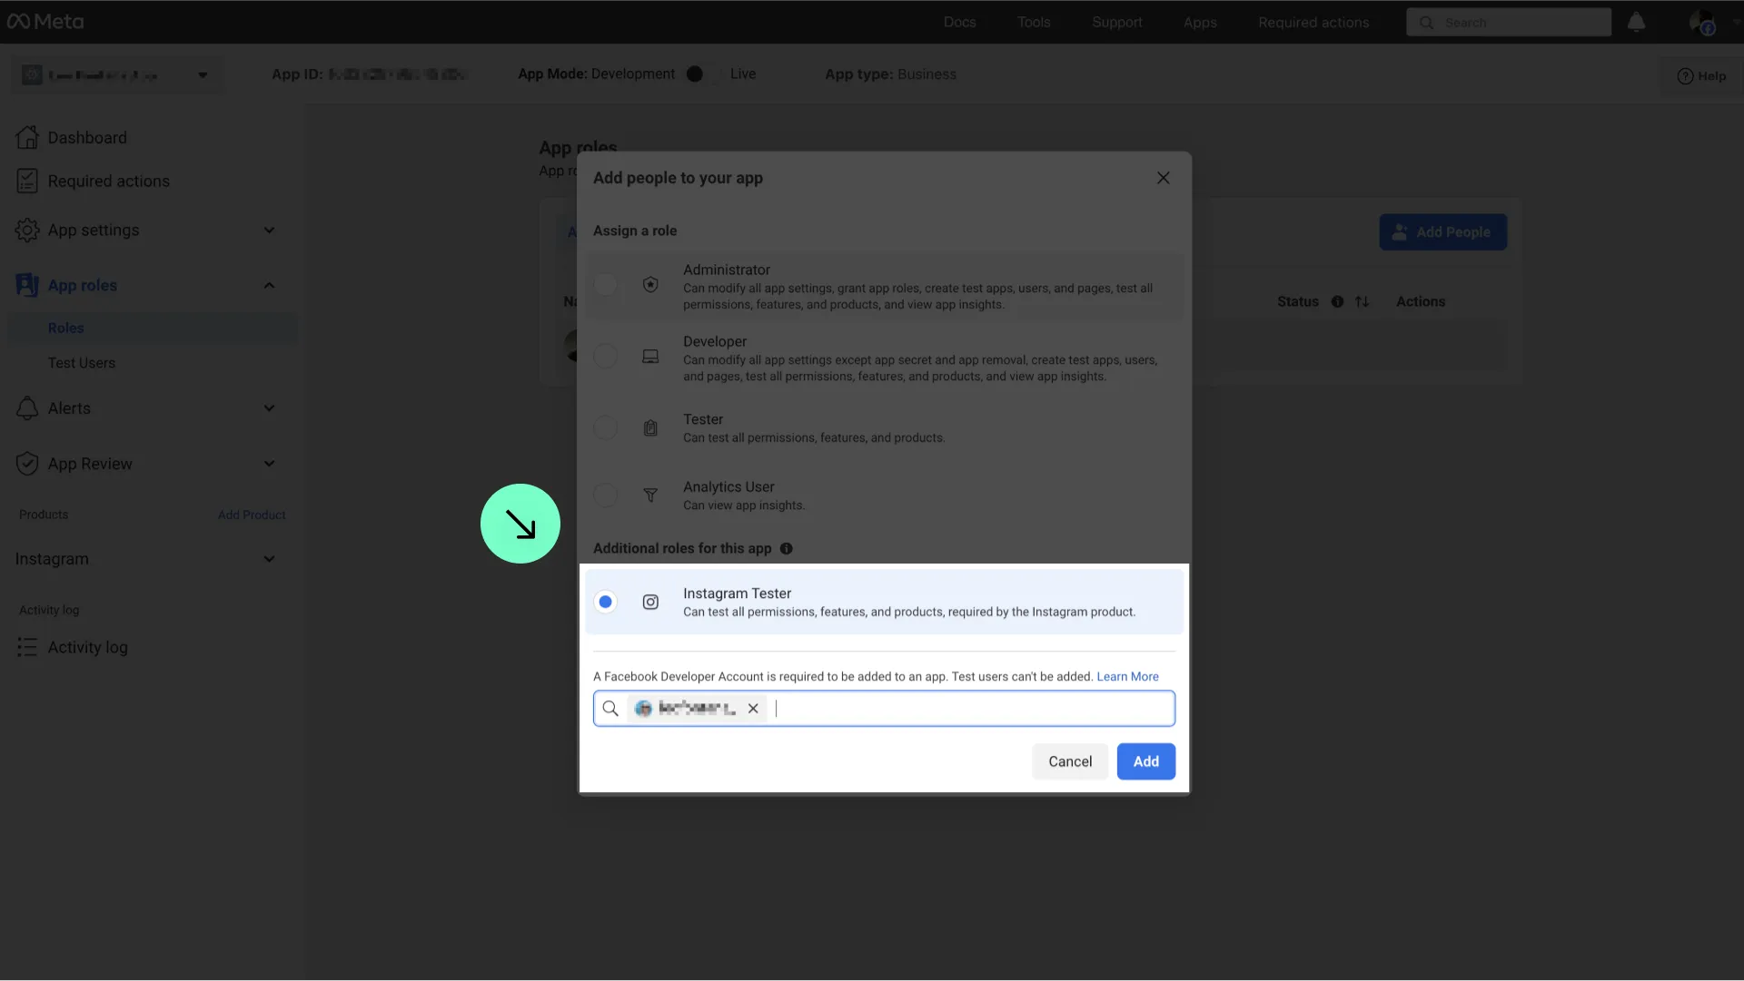Image resolution: width=1744 pixels, height=981 pixels.
Task: Select the Administrator role radio button
Action: click(x=605, y=284)
